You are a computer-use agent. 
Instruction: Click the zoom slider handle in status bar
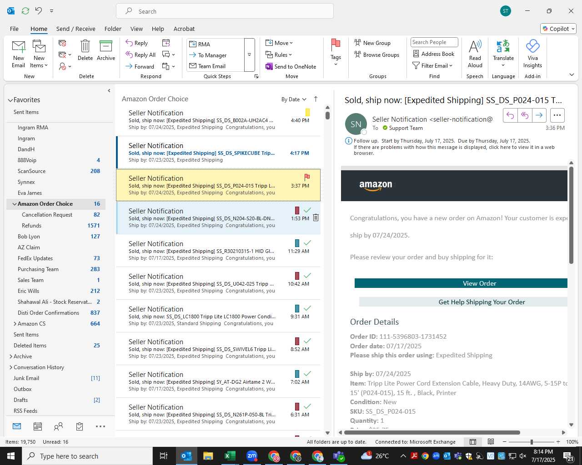(x=532, y=442)
